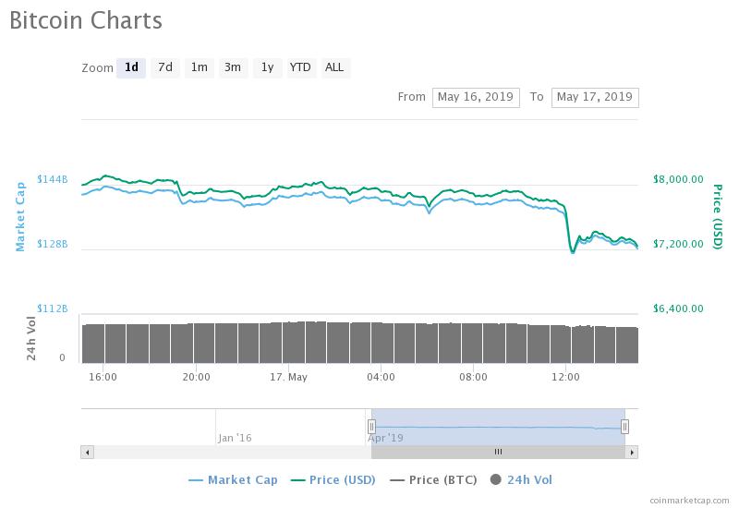The width and height of the screenshot is (739, 508).
Task: Open the coinmarketcap.com credit link
Action: [688, 499]
